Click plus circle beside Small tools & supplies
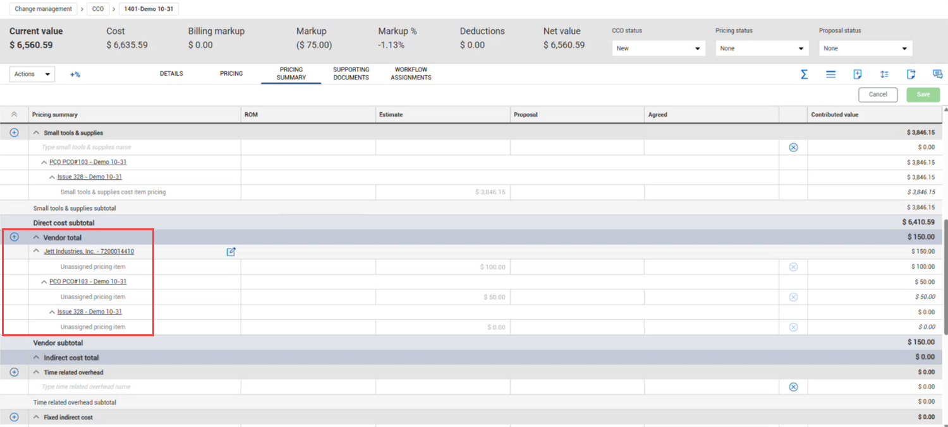The width and height of the screenshot is (948, 427). (15, 132)
